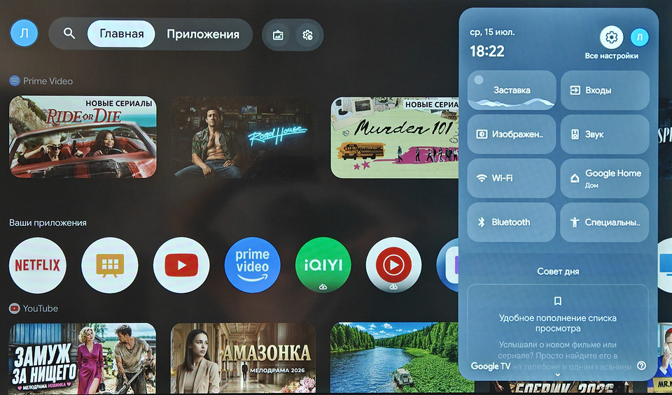Image resolution: width=672 pixels, height=395 pixels.
Task: Expand the panel with bottom chevron
Action: pos(558,375)
